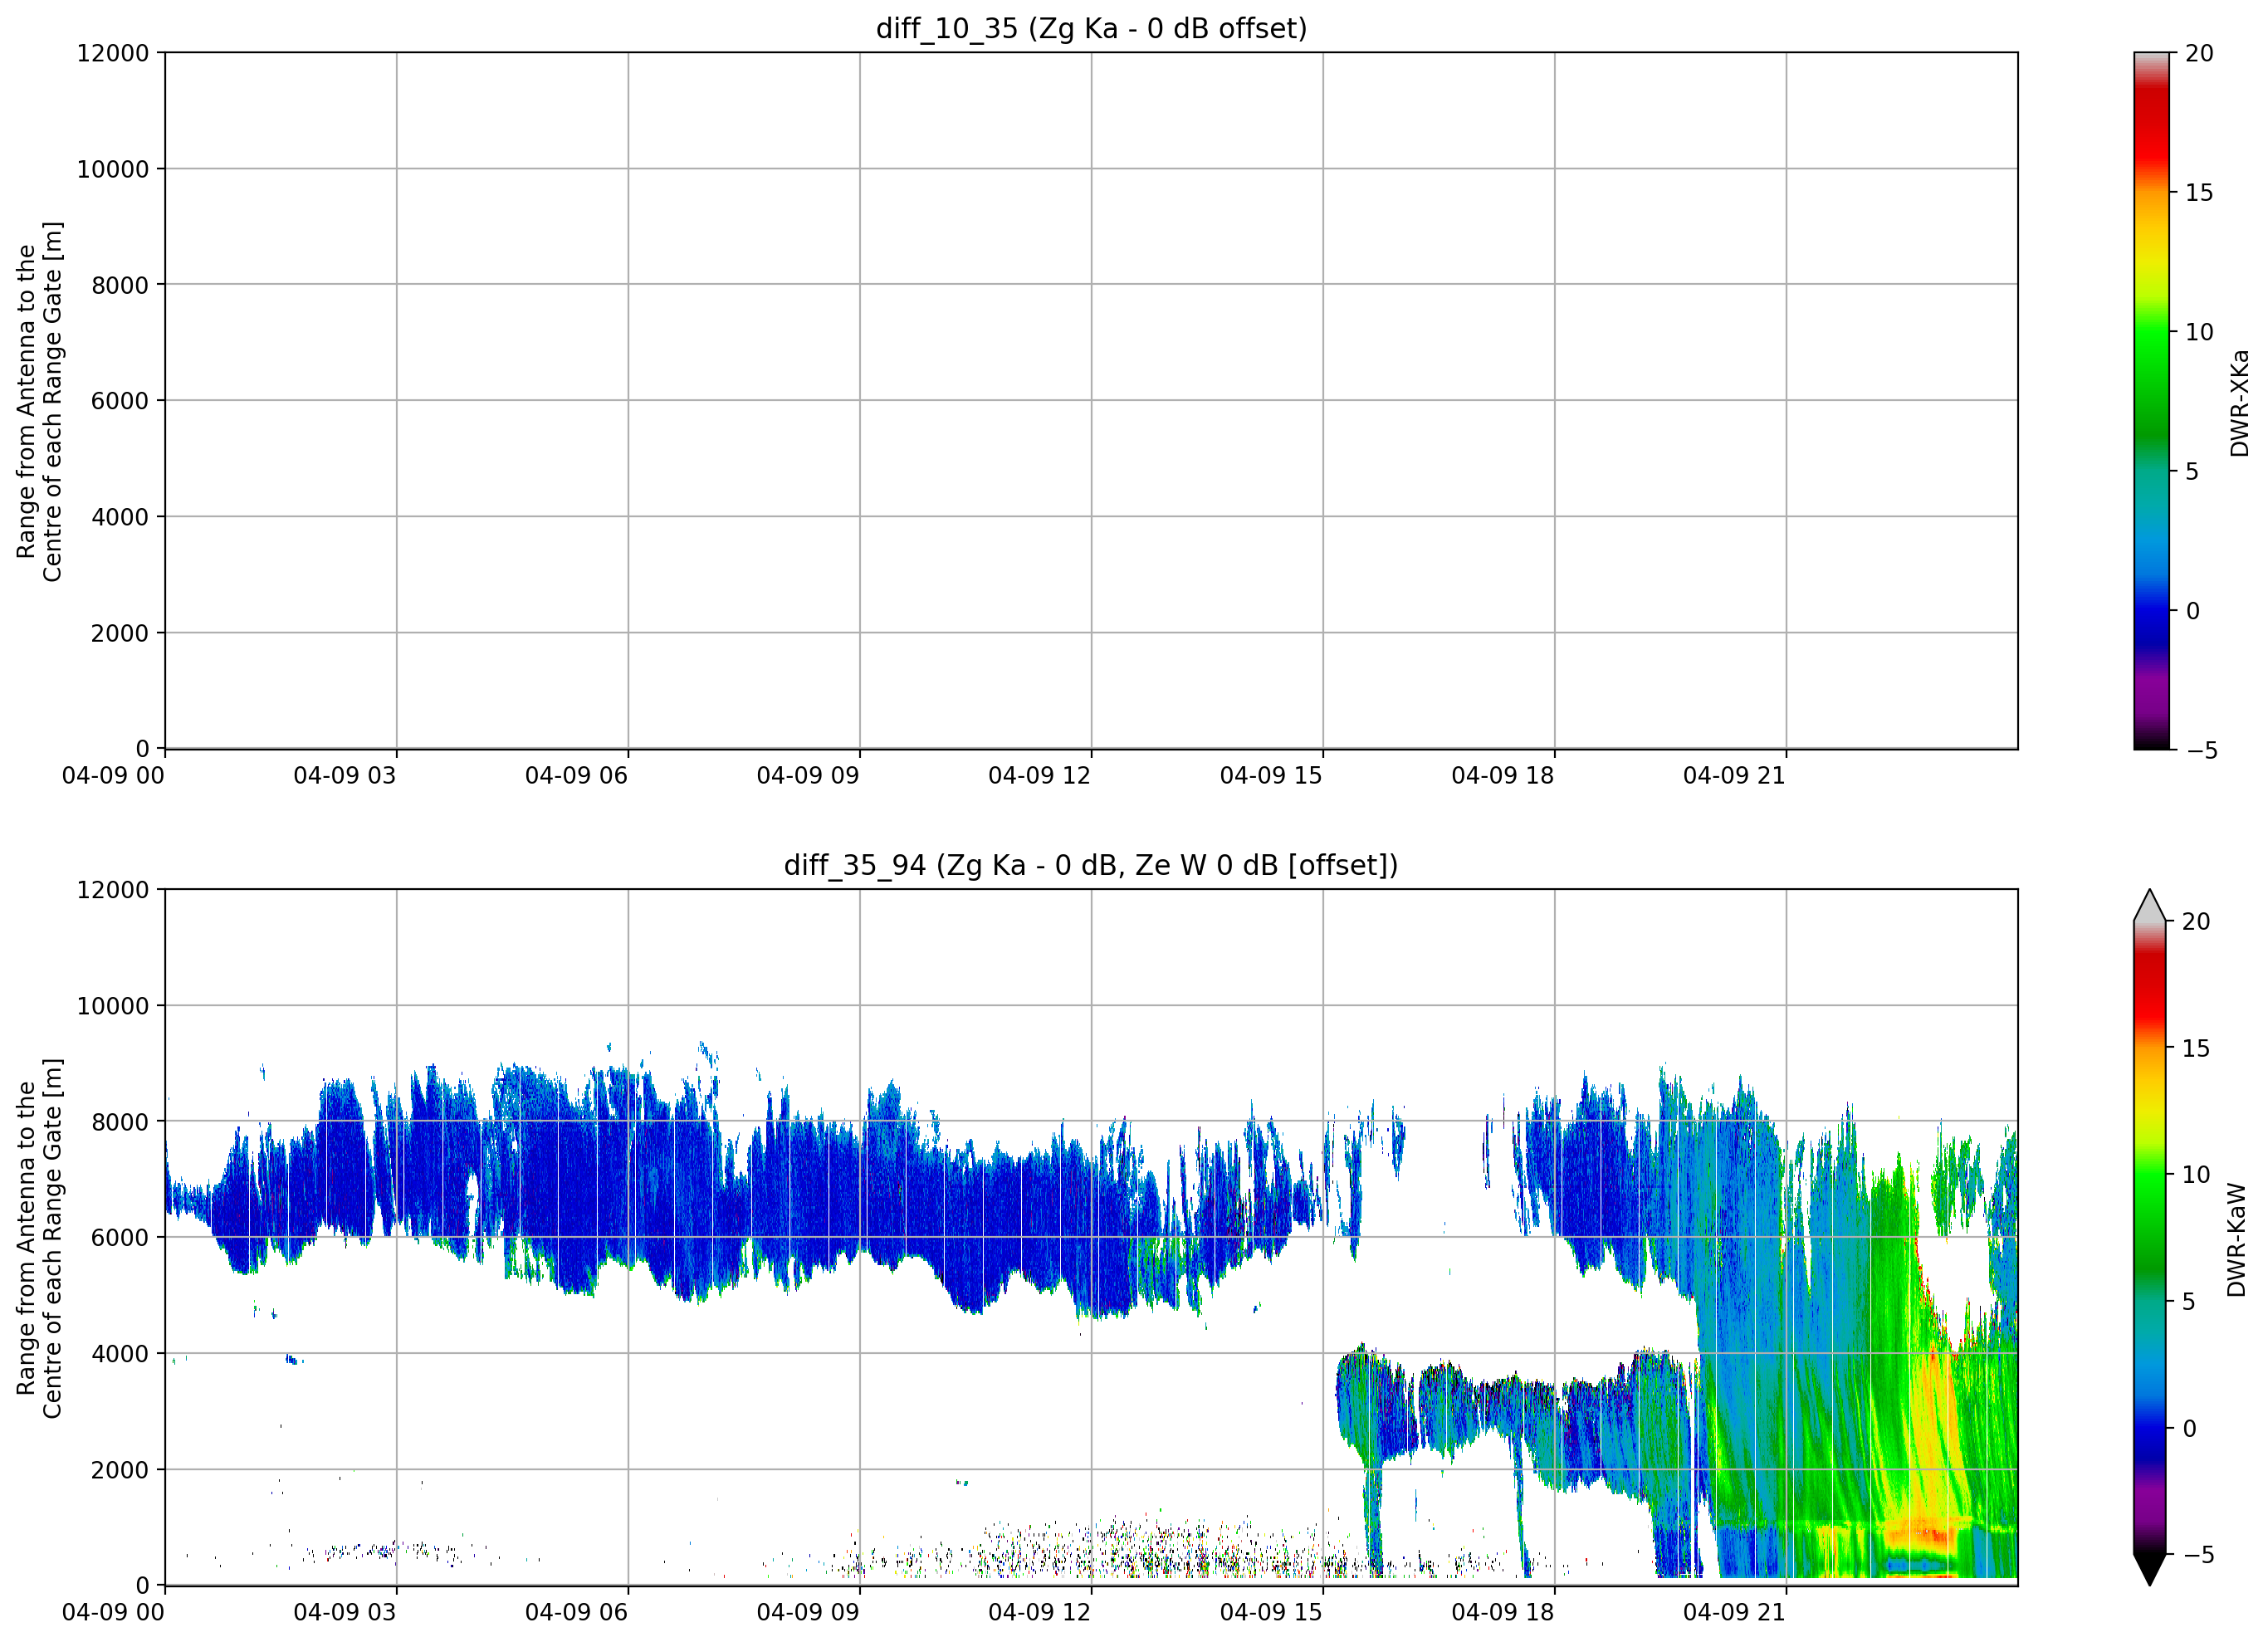
Task: Click the 04-09 12 tick label on top plot
Action: tap(1039, 775)
